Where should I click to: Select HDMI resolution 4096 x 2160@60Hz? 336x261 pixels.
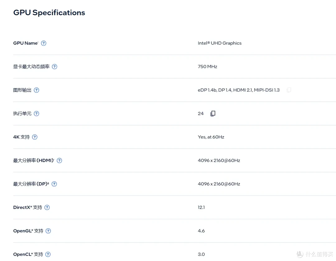219,160
